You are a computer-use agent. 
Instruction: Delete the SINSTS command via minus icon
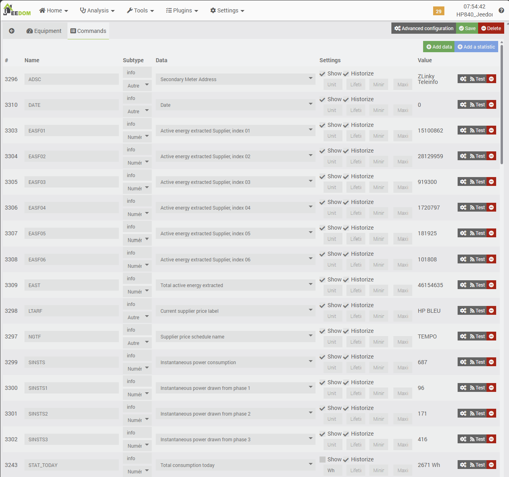click(491, 362)
